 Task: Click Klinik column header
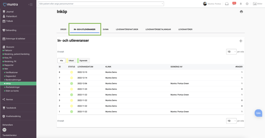click(x=108, y=67)
